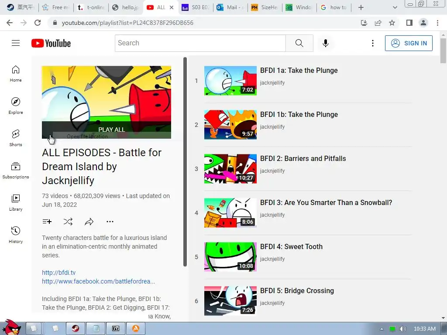Switch to the Mail tab
Image resolution: width=447 pixels, height=335 pixels.
[230, 7]
